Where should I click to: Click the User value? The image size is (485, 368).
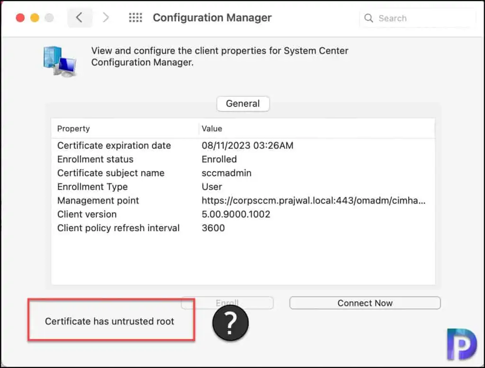pyautogui.click(x=212, y=187)
